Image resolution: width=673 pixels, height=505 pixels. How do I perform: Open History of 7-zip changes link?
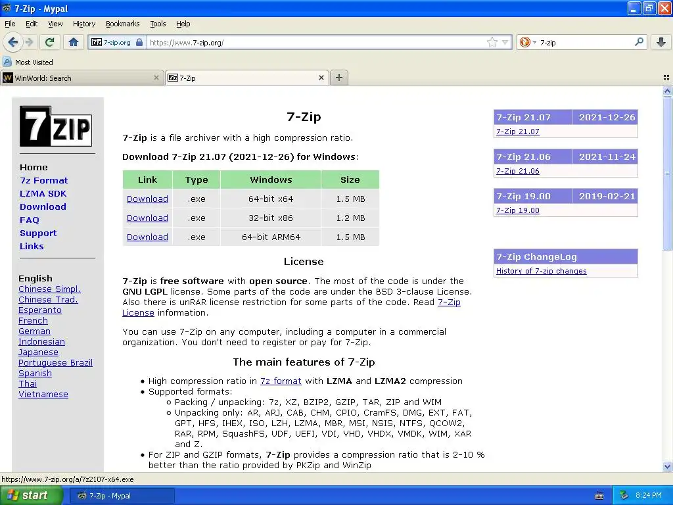coord(542,271)
